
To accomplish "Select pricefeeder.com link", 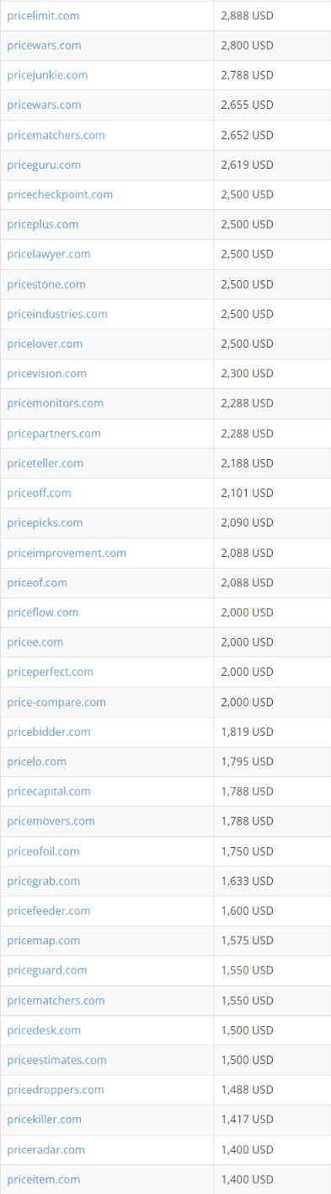I will coord(49,910).
